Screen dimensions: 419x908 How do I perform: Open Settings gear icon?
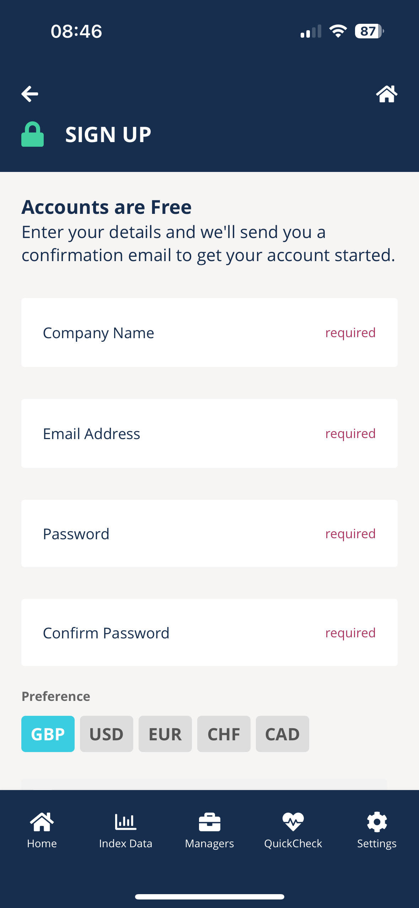point(377,822)
